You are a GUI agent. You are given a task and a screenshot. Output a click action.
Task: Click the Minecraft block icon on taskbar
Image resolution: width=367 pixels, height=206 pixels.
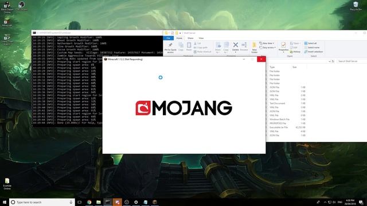[x=154, y=202]
